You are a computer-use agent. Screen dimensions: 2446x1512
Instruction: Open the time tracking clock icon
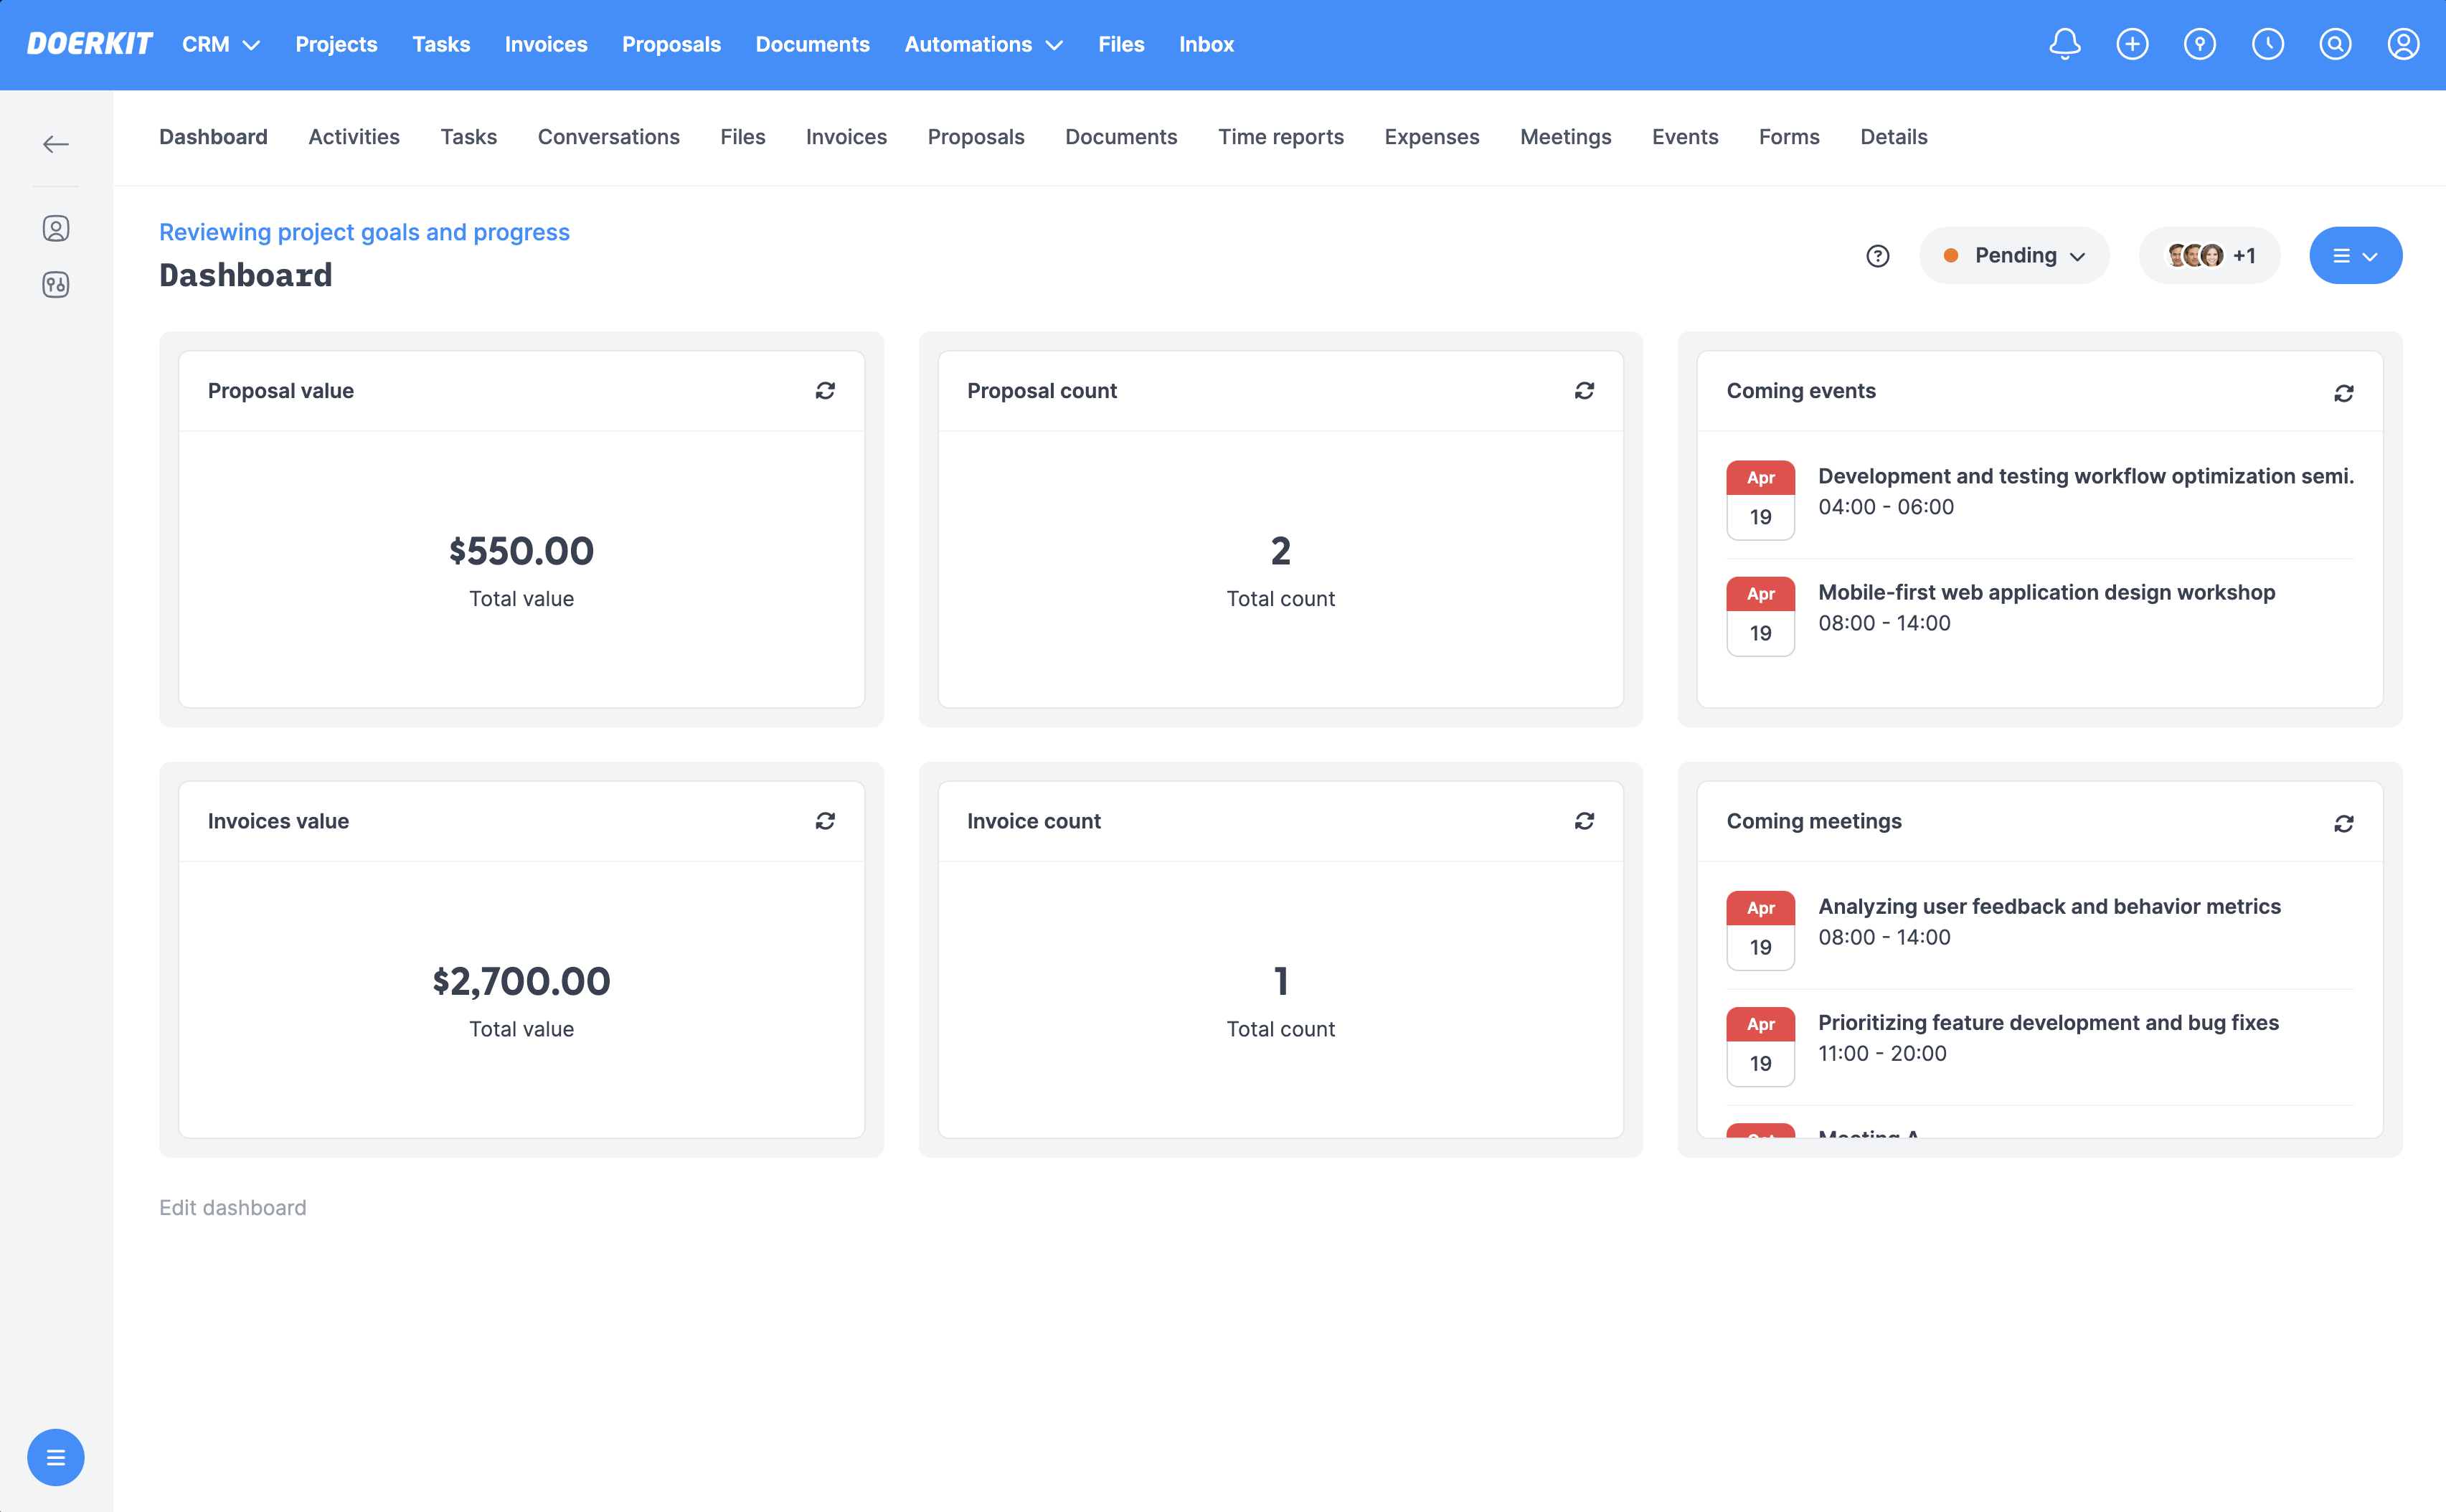[x=2268, y=44]
